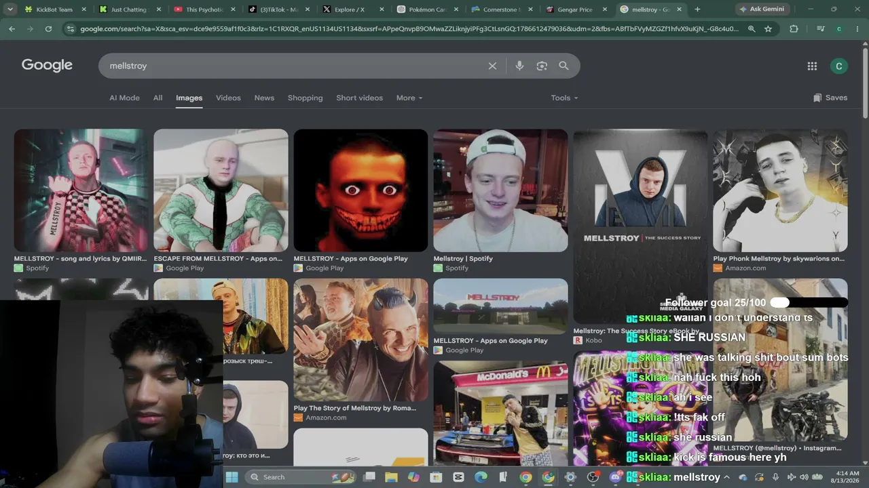This screenshot has width=869, height=488.
Task: Reload the current page
Action: coord(48,29)
